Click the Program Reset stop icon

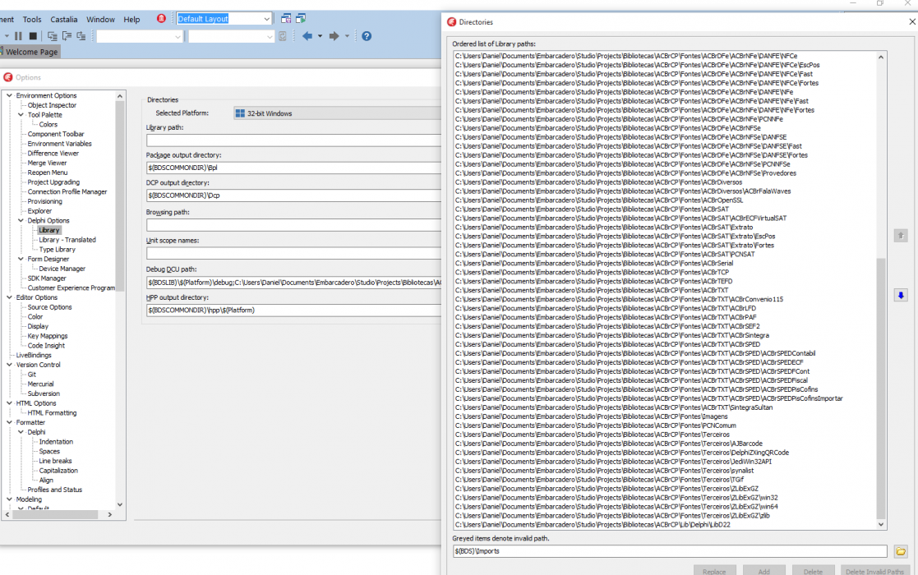tap(34, 36)
